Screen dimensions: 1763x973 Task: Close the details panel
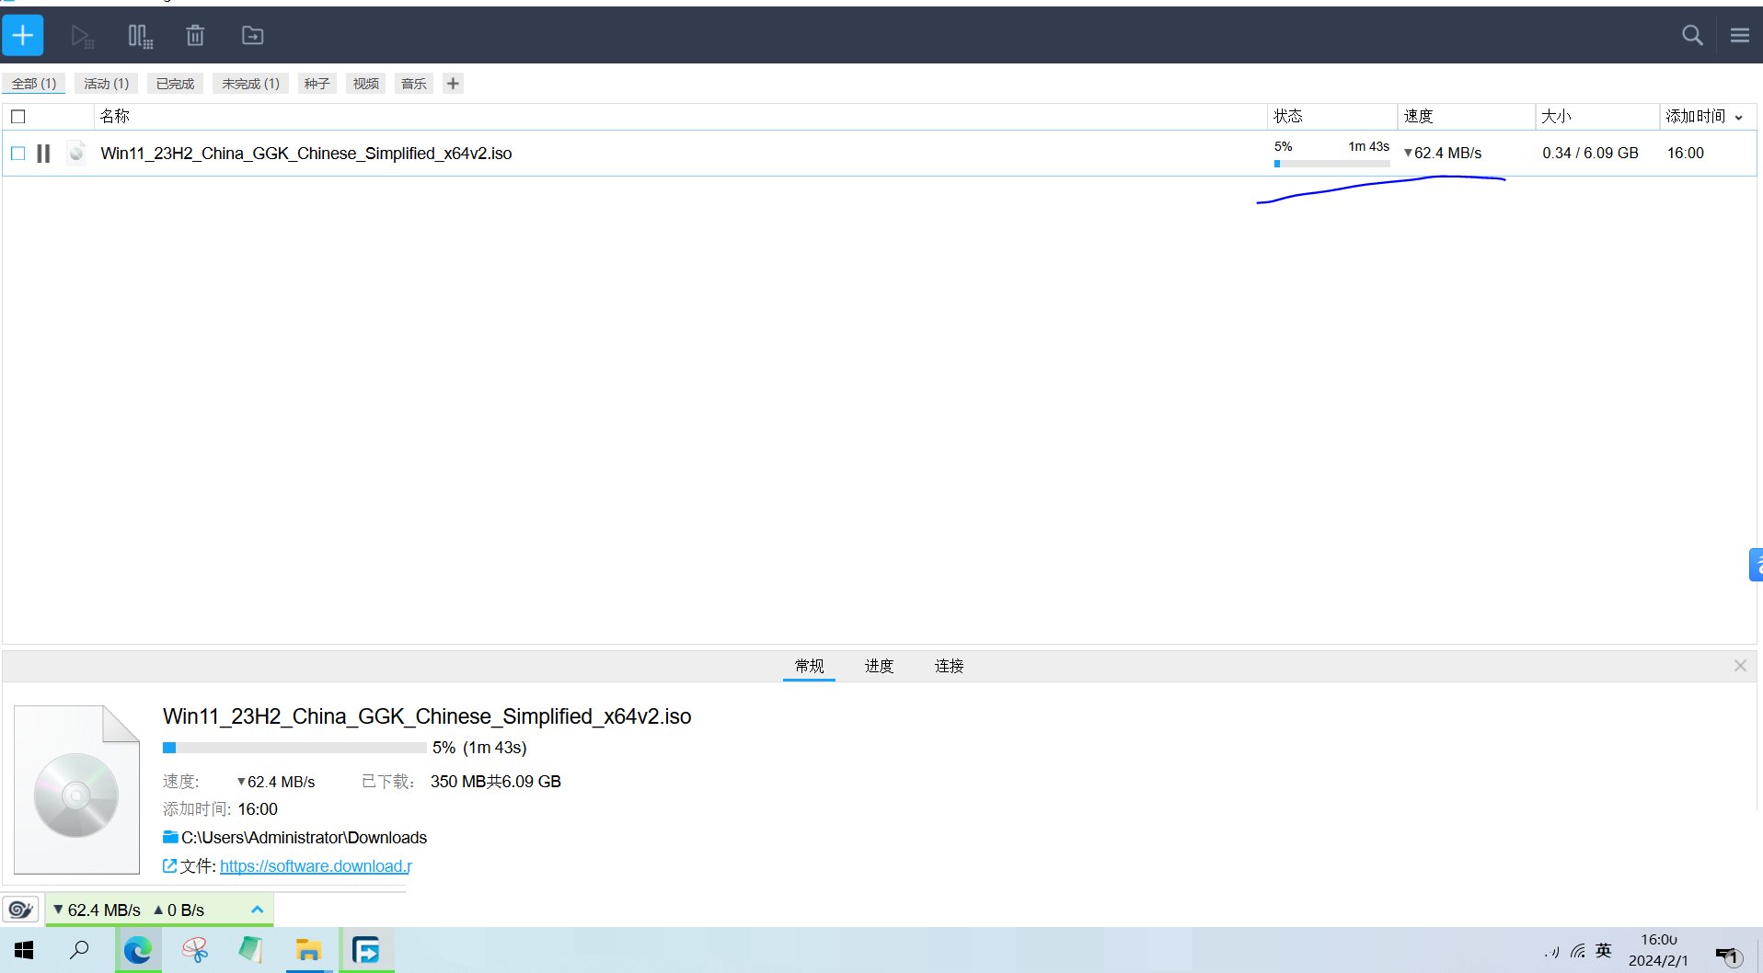coord(1740,666)
